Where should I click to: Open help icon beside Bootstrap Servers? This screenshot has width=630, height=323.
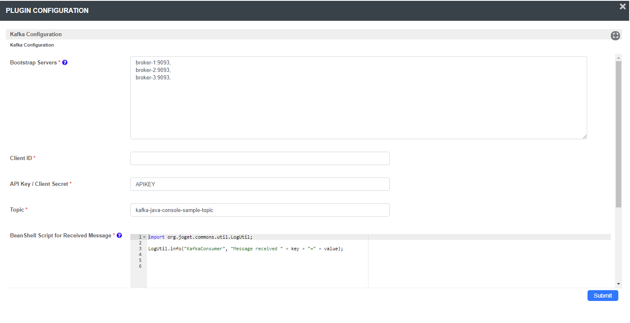tap(65, 63)
